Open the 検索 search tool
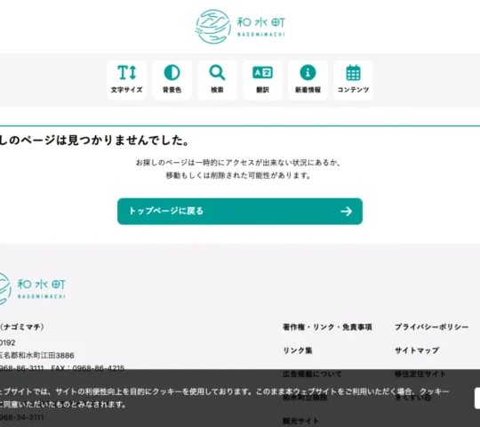 click(218, 80)
